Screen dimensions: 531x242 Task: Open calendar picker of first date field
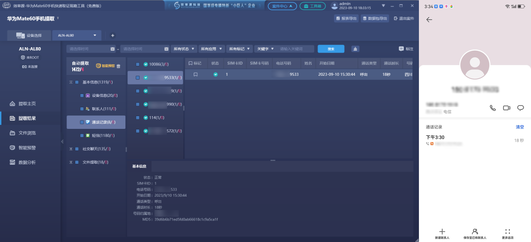[x=113, y=49]
